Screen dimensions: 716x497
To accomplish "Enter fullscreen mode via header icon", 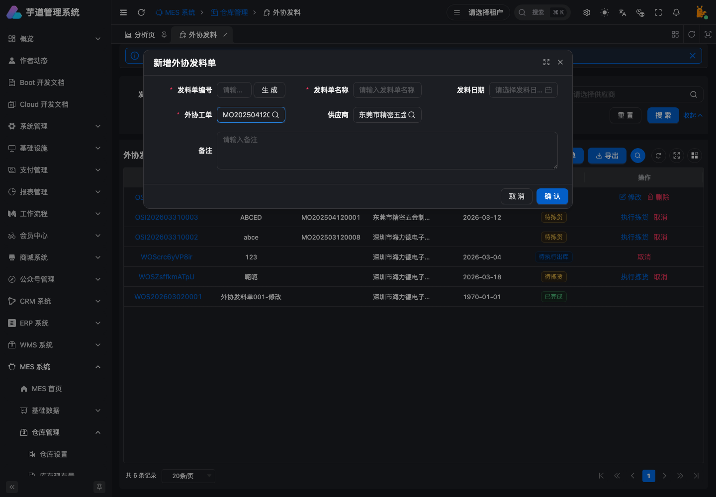I will (658, 12).
